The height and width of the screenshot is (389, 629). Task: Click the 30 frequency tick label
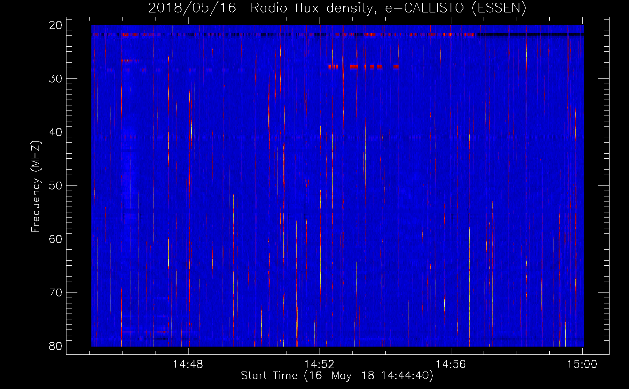tap(56, 79)
